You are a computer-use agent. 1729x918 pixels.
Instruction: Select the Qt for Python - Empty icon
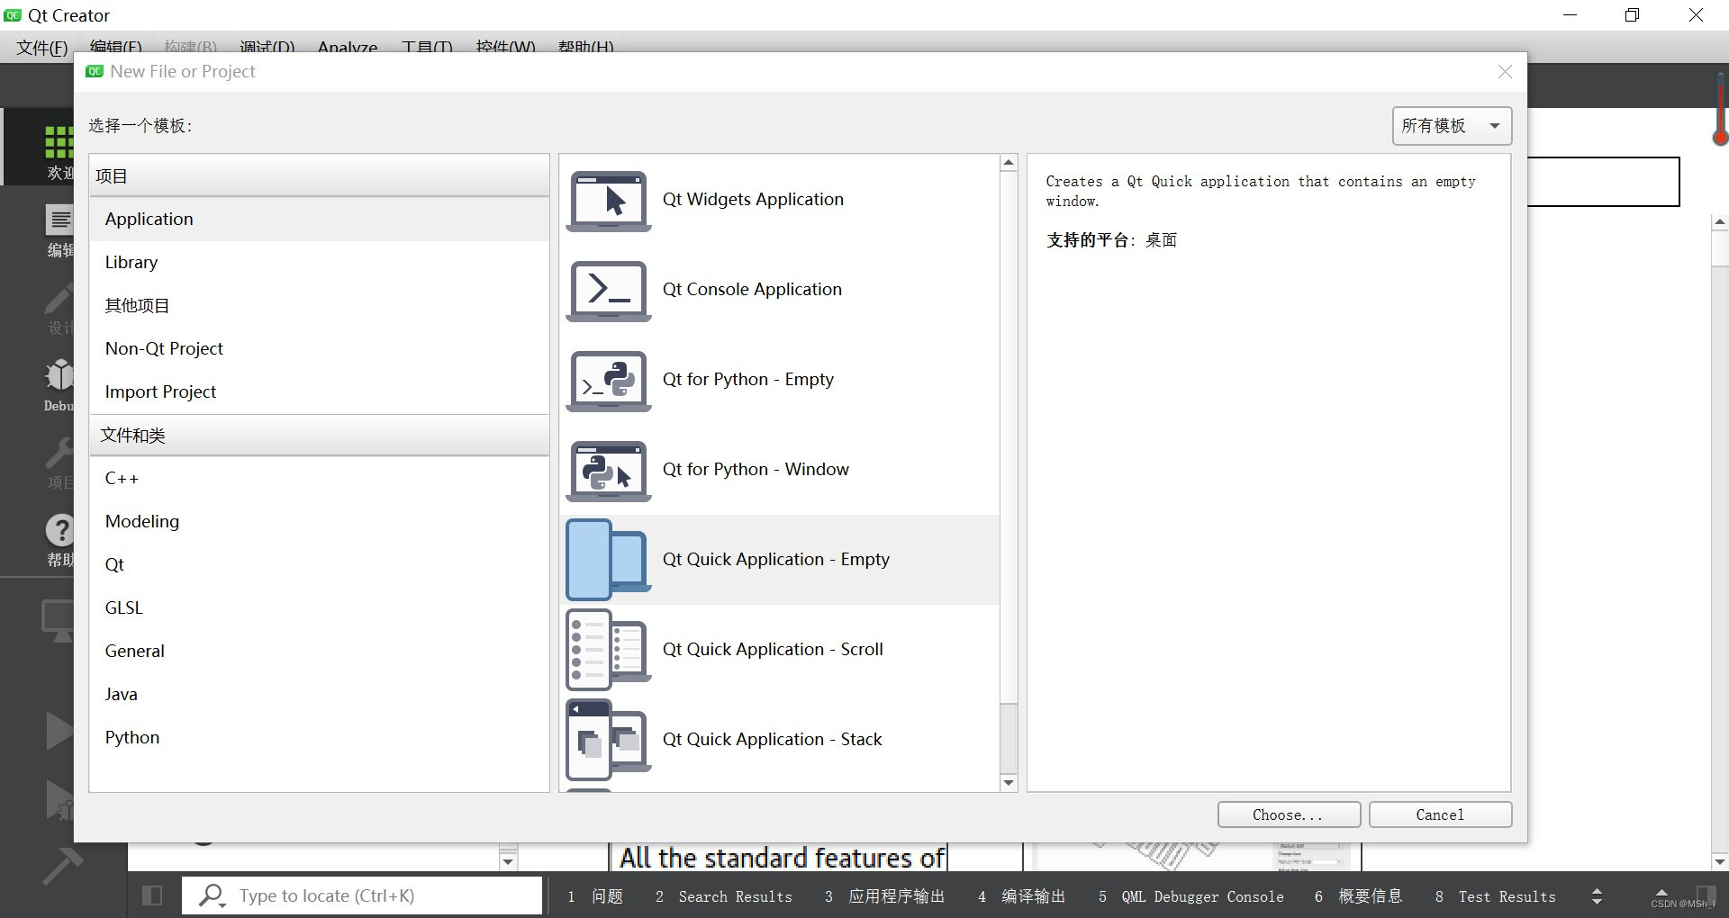pos(609,381)
